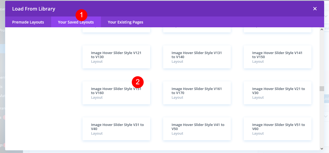Load layout Image Hover Slider Style V161 to V170
329x153 pixels.
(197, 93)
